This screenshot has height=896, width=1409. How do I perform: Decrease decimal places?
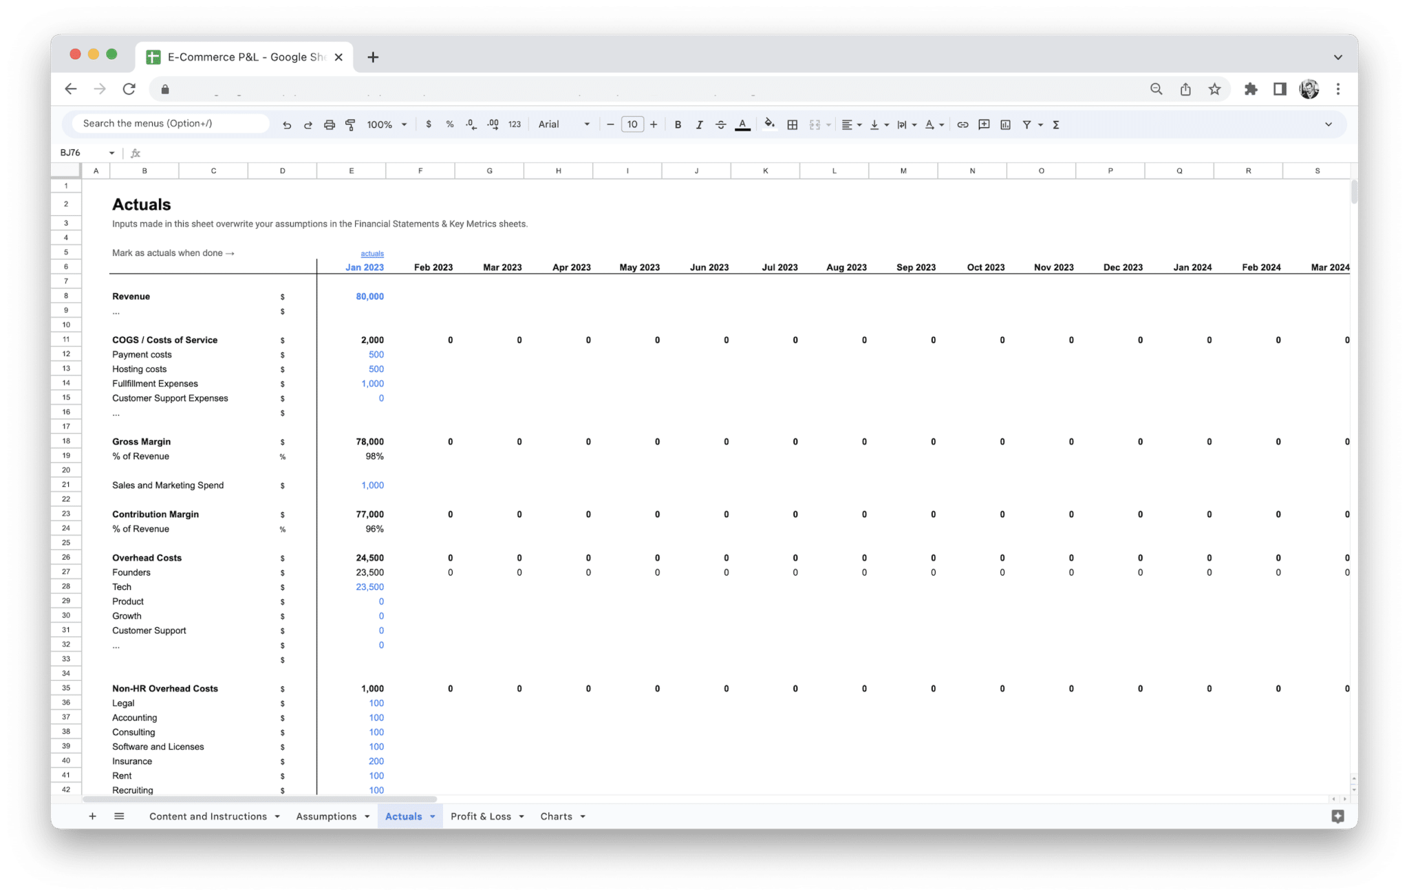pyautogui.click(x=471, y=124)
